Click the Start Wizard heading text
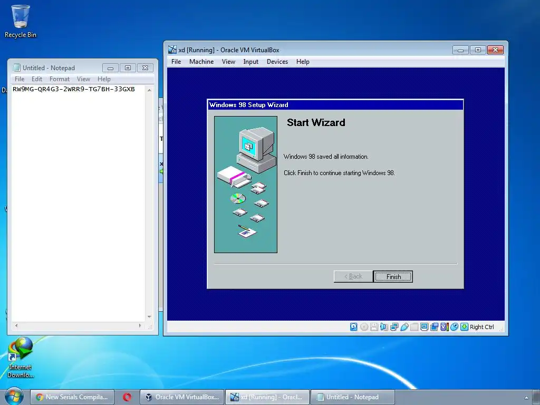The image size is (540, 405). pos(316,122)
